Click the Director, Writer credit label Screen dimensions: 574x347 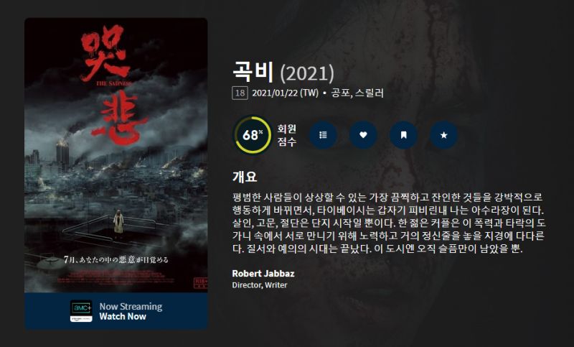(x=260, y=285)
